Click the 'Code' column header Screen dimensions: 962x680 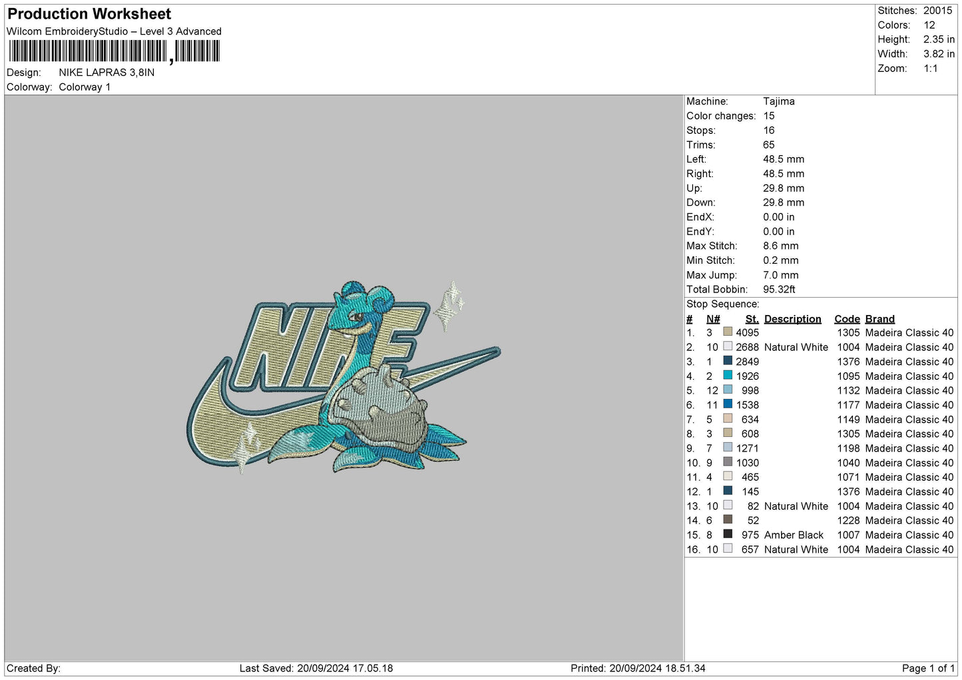(x=847, y=319)
